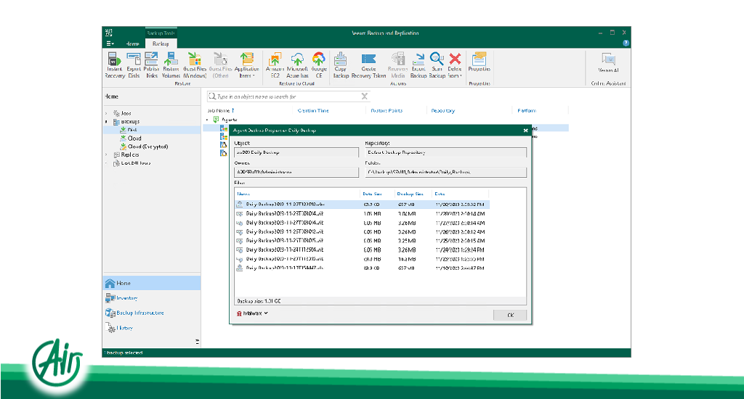Click the Properties ribbon icon
Image resolution: width=744 pixels, height=399 pixels.
(480, 62)
